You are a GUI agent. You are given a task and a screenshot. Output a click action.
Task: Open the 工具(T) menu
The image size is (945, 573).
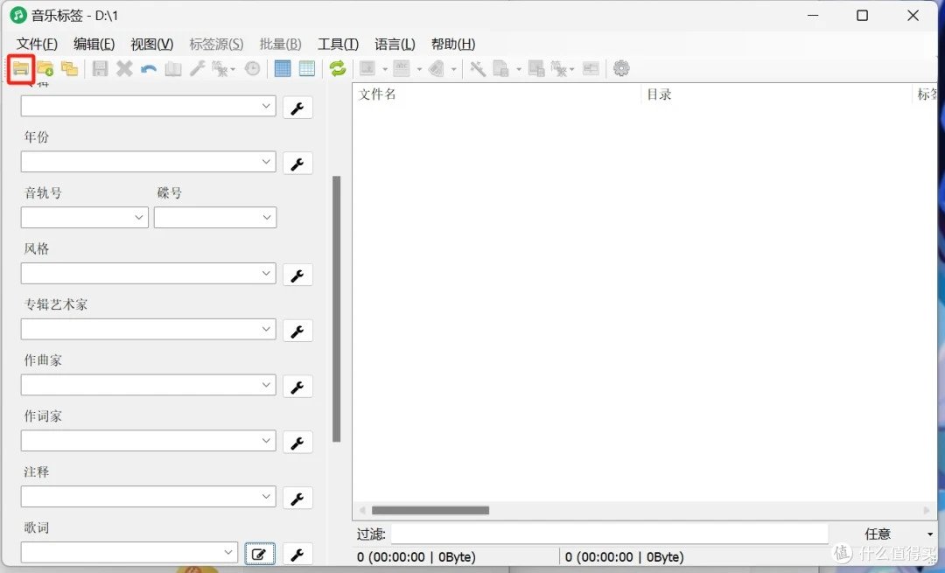point(338,45)
